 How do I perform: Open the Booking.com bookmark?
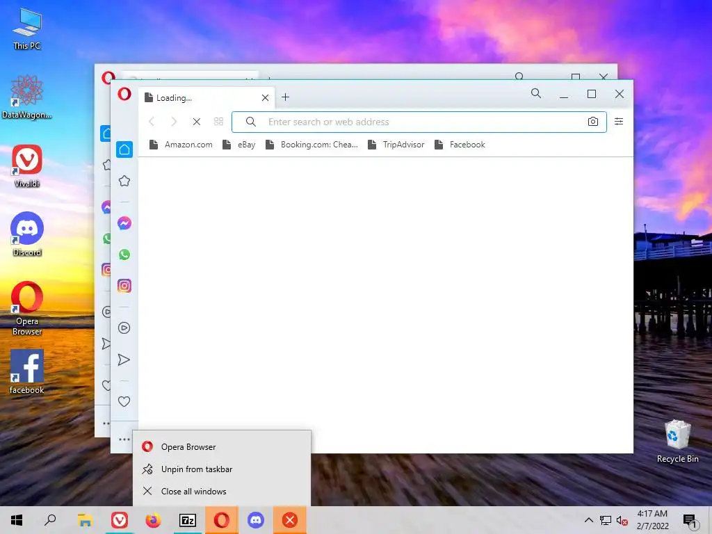tap(311, 145)
